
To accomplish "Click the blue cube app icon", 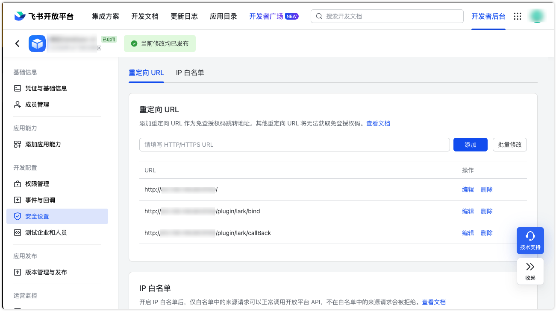I will point(37,44).
